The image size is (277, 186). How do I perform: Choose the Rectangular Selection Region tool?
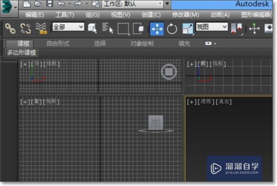(124, 29)
